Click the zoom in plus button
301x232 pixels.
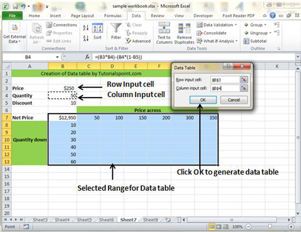coord(291,227)
